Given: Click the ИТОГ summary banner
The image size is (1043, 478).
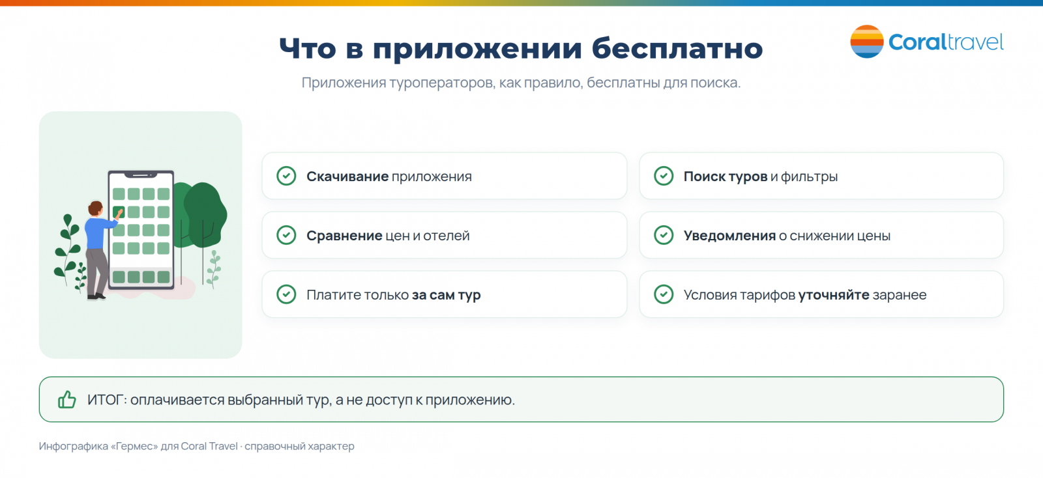Looking at the screenshot, I should pyautogui.click(x=521, y=399).
